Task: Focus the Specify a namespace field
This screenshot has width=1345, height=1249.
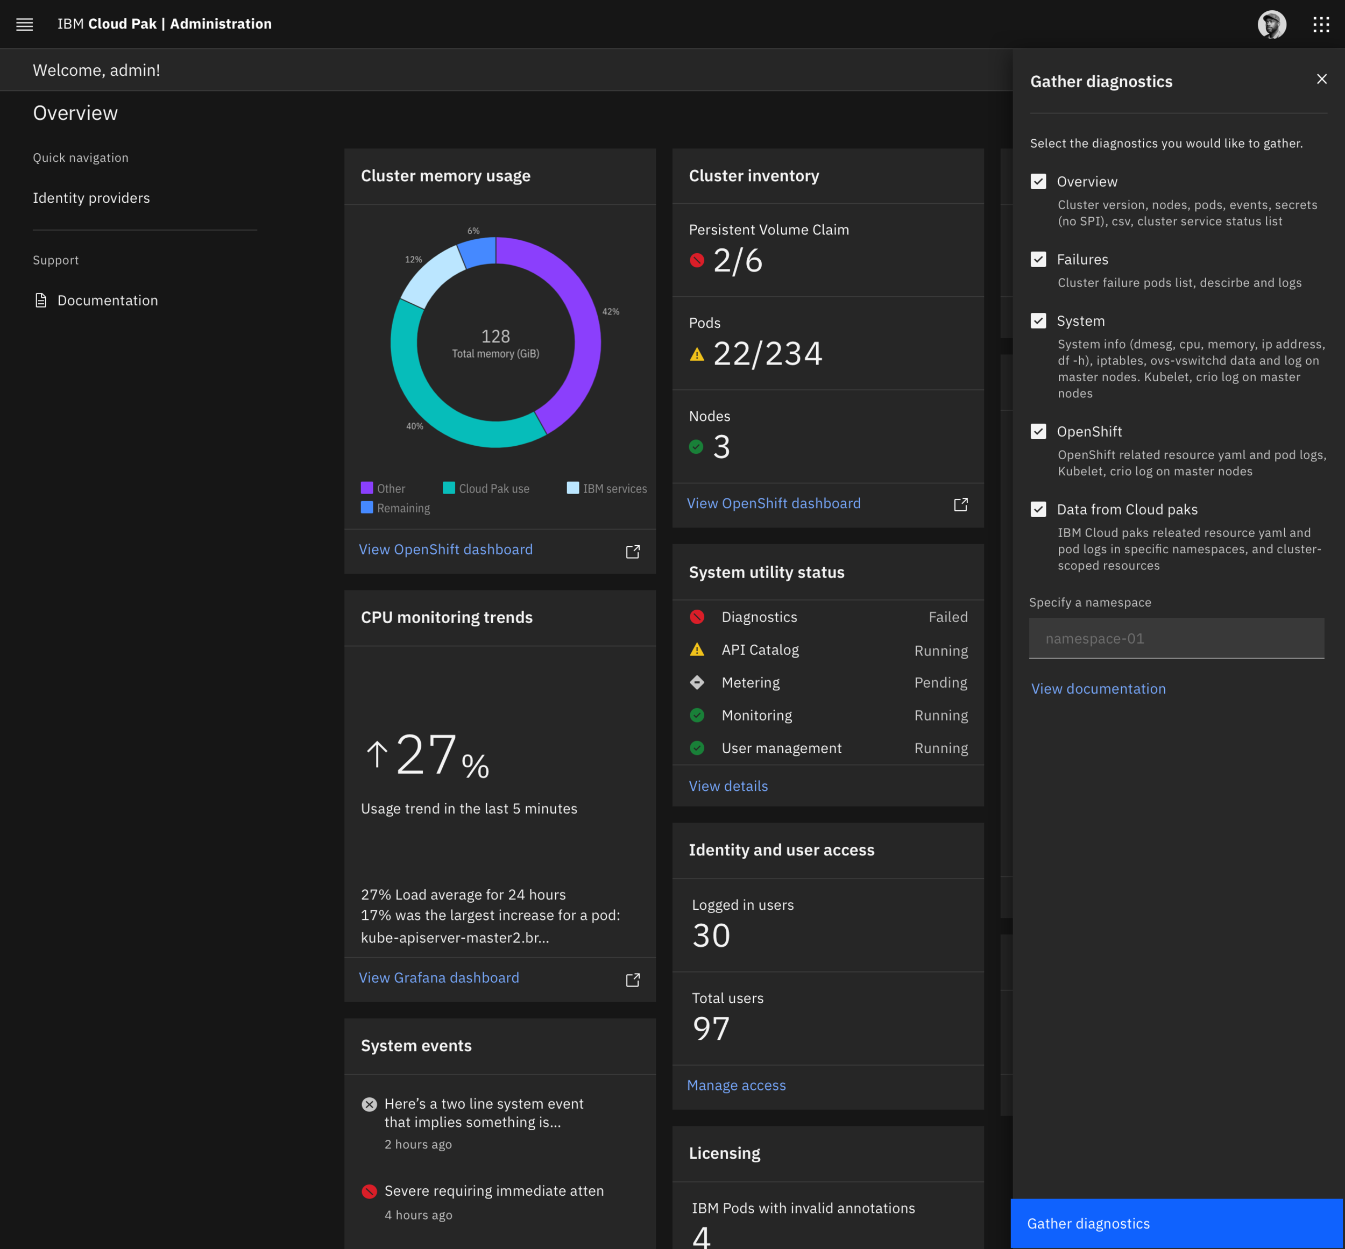Action: pos(1176,638)
